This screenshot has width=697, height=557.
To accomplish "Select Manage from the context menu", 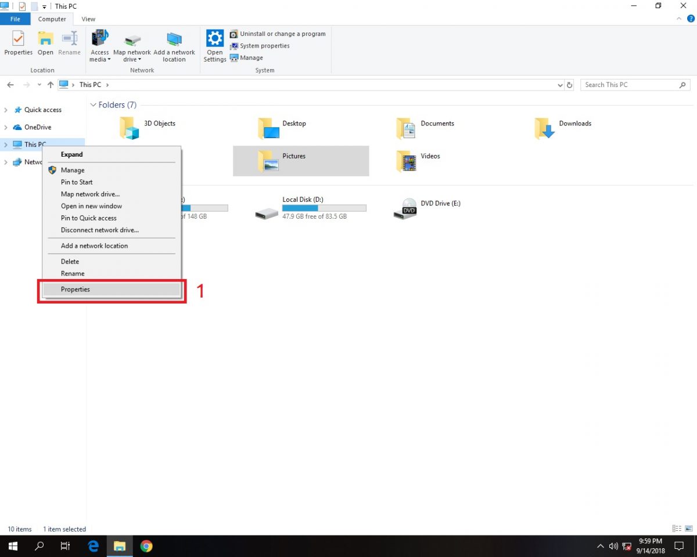I will pyautogui.click(x=73, y=171).
